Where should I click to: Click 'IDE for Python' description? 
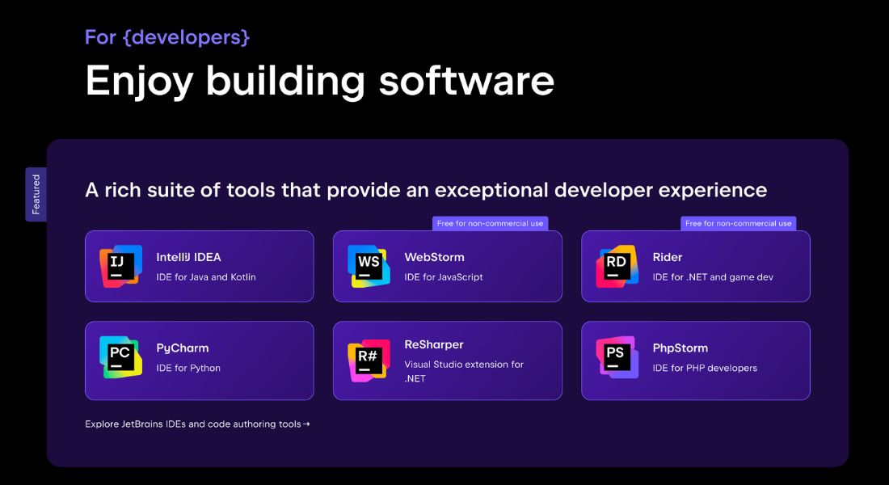click(188, 368)
